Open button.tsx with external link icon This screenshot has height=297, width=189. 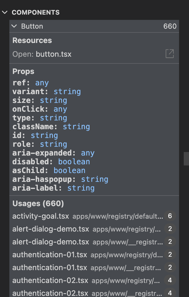169,54
